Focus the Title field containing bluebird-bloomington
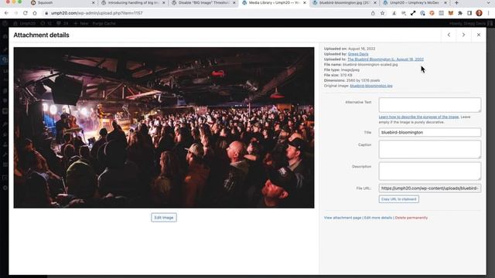495x278 pixels. 430,132
